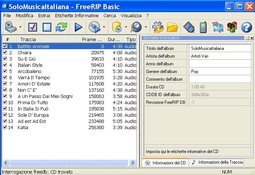Edit the Titolo dell'album field
255x175 pixels.
point(220,48)
